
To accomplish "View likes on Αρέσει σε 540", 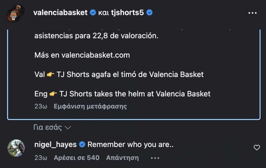I will click(x=76, y=158).
